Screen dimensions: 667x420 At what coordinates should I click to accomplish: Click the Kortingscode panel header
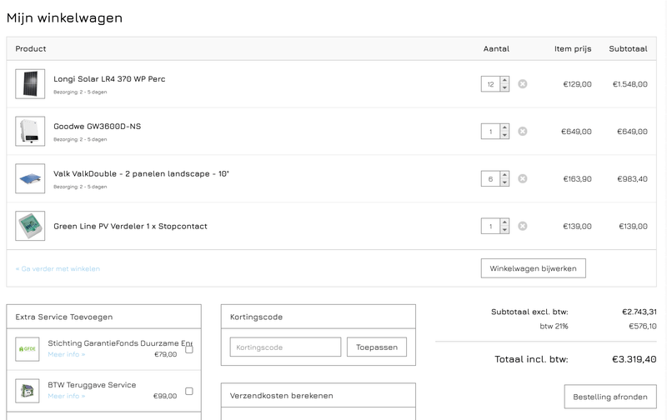[x=318, y=317]
